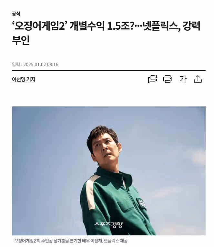Click the black divider line below the date
Image resolution: width=214 pixels, height=247 pixels.
[x=109, y=71]
